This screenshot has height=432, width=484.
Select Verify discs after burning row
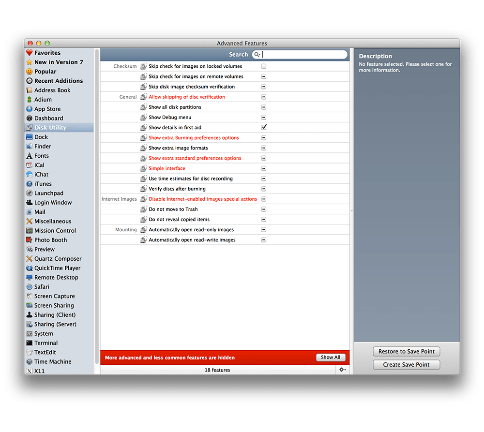coord(225,189)
